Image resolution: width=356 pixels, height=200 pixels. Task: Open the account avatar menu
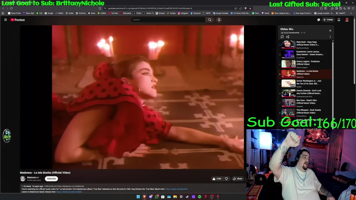tap(347, 20)
